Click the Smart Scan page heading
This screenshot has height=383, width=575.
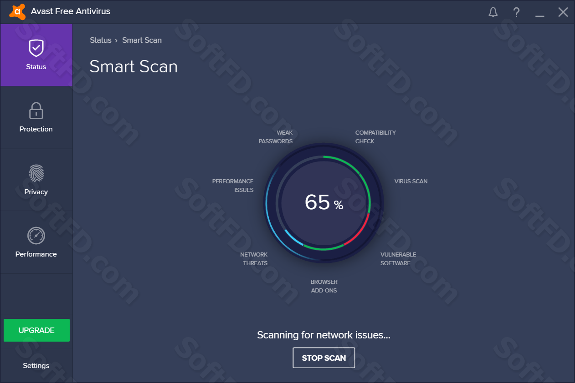point(133,67)
